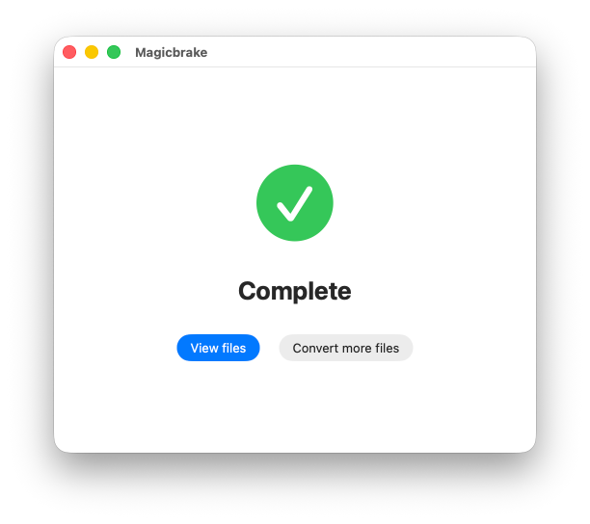
Task: Minimize Magicbrake using the yellow button
Action: tap(92, 52)
